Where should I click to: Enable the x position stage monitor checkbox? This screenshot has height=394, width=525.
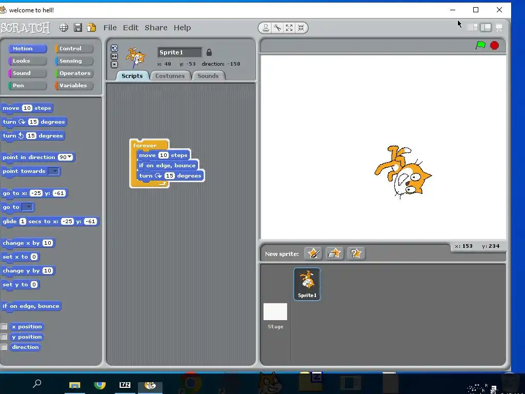click(4, 326)
